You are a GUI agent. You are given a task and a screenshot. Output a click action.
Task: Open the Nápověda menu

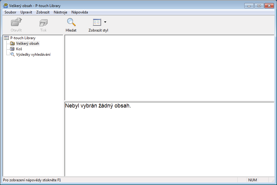80,12
